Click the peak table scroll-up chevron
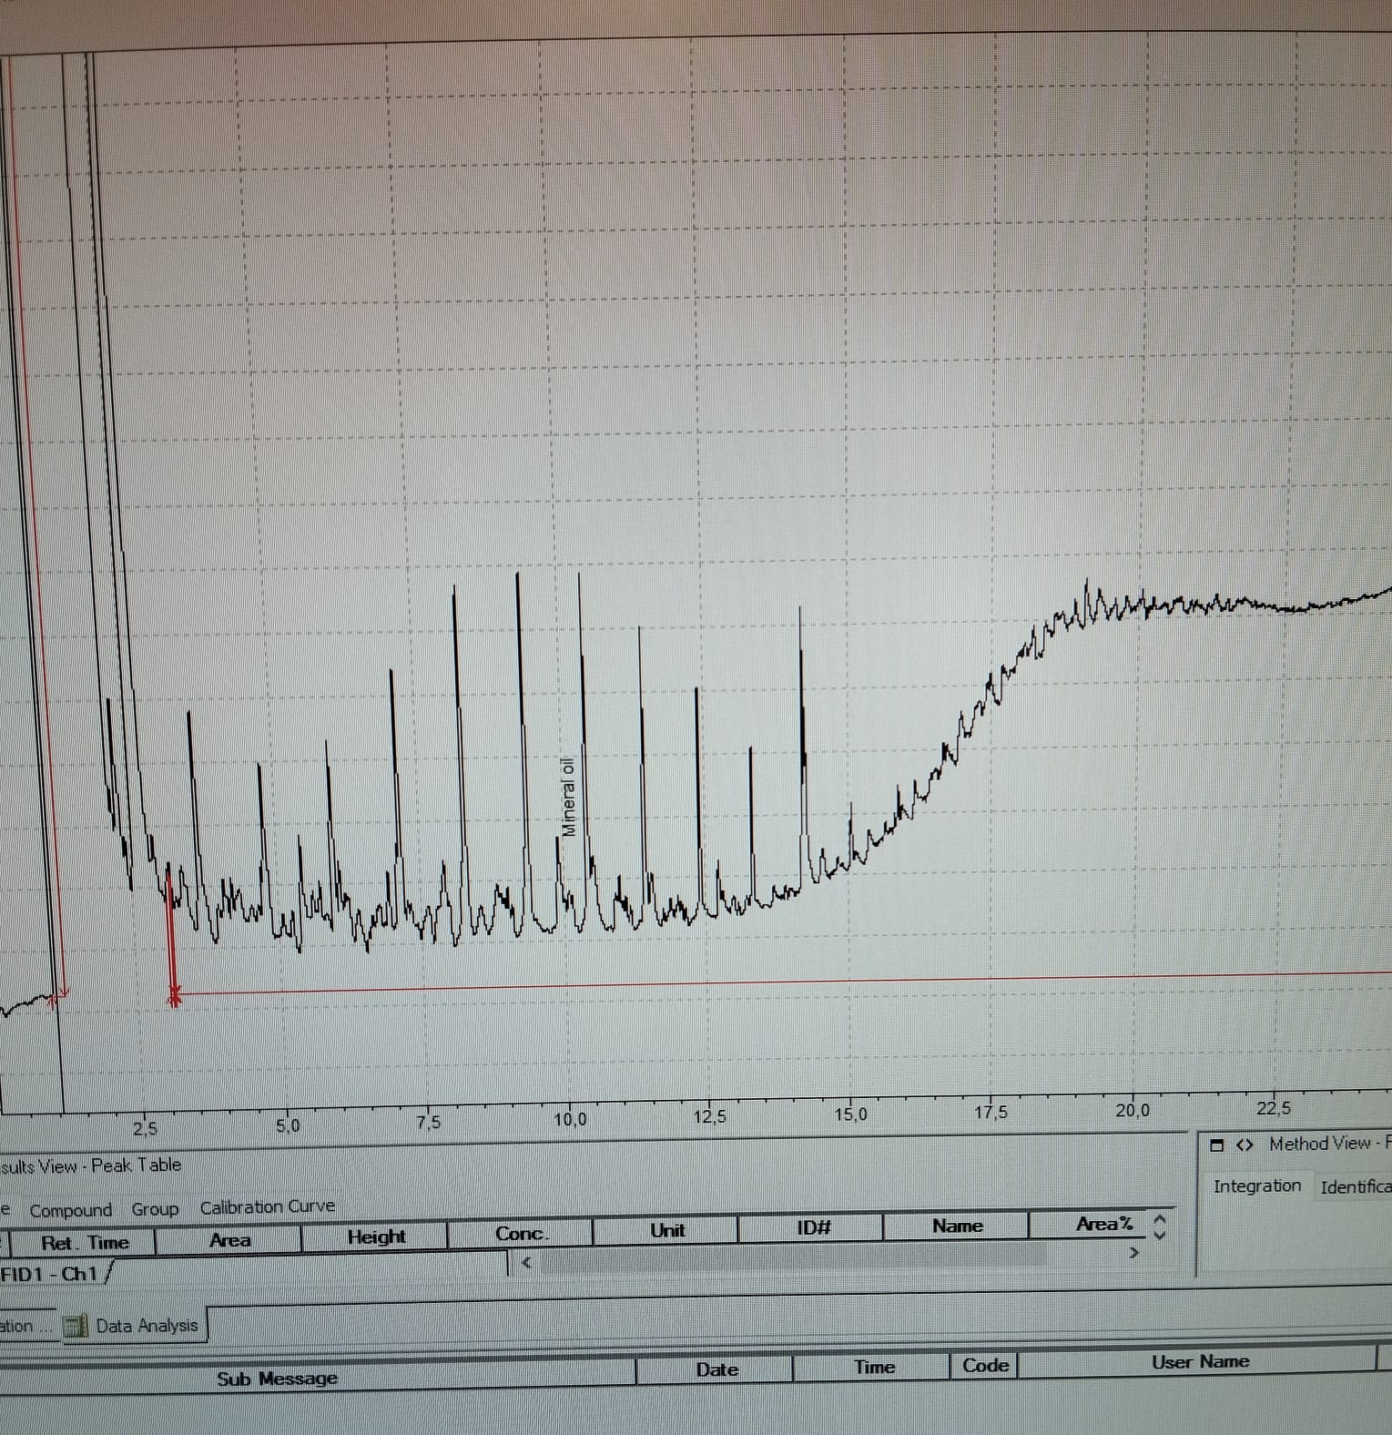The height and width of the screenshot is (1435, 1392). (1160, 1218)
